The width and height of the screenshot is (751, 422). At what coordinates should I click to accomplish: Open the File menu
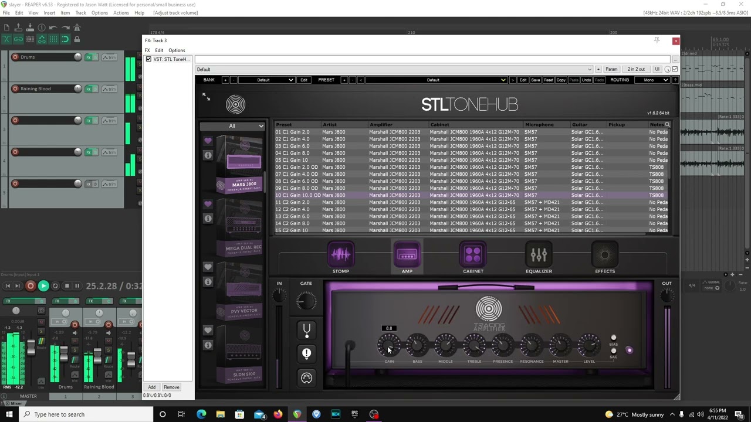coord(6,13)
